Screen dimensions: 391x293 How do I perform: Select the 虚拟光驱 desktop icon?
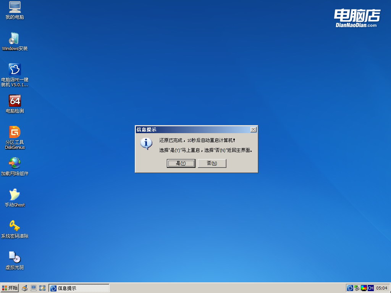coord(15,257)
